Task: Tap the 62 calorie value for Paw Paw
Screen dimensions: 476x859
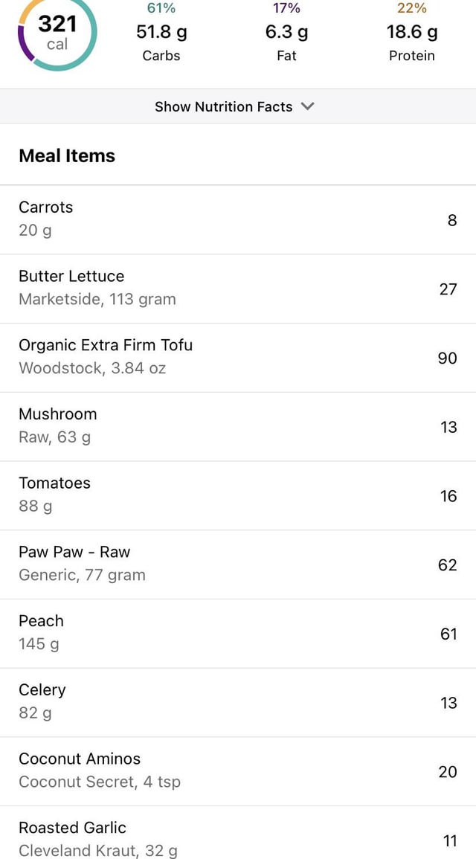Action: 447,564
